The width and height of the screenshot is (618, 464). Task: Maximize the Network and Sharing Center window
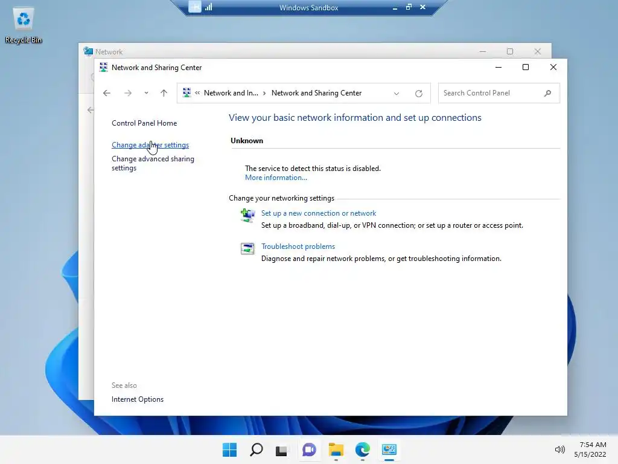(x=526, y=67)
